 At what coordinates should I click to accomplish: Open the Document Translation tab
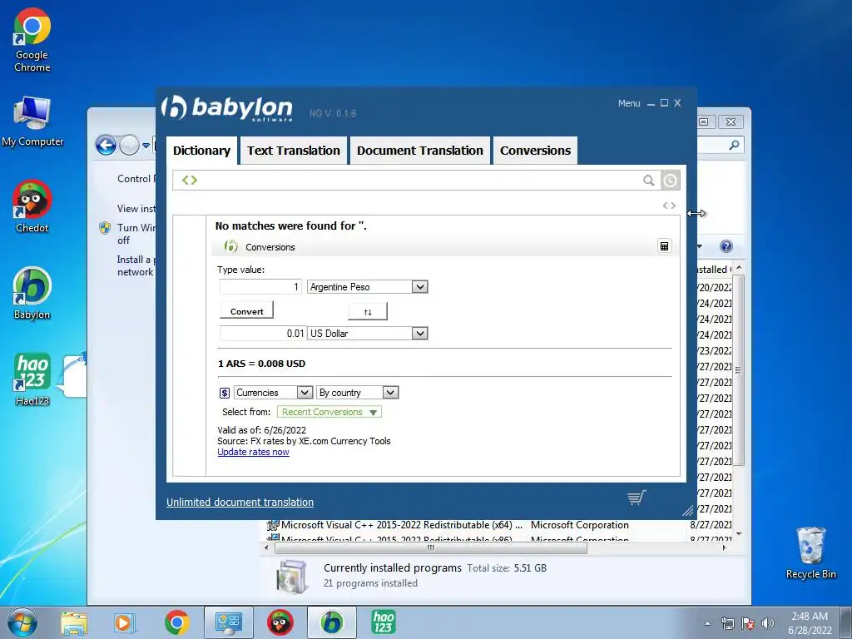(x=419, y=151)
